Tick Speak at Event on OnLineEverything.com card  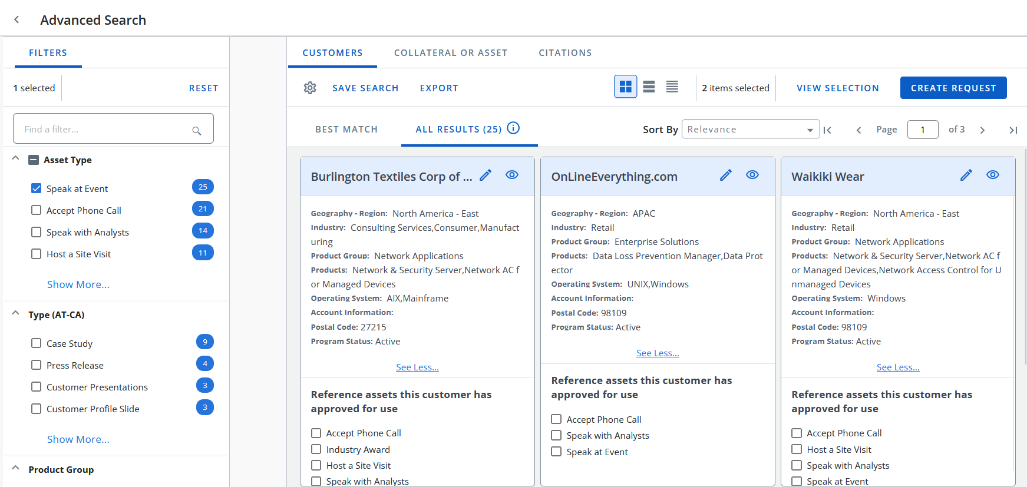[556, 452]
